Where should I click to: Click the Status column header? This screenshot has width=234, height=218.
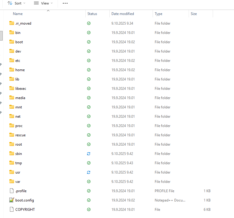pos(92,14)
